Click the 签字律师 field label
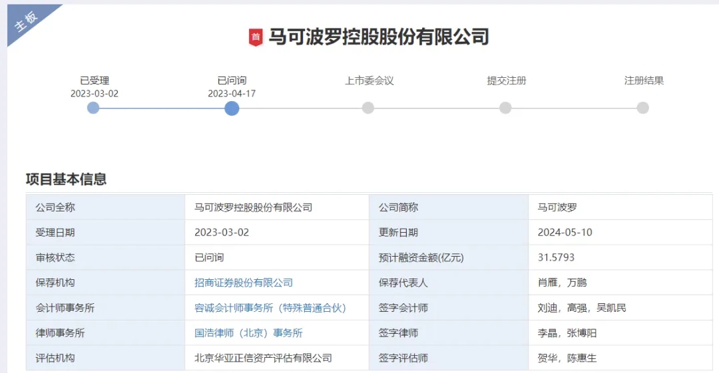 (x=398, y=333)
